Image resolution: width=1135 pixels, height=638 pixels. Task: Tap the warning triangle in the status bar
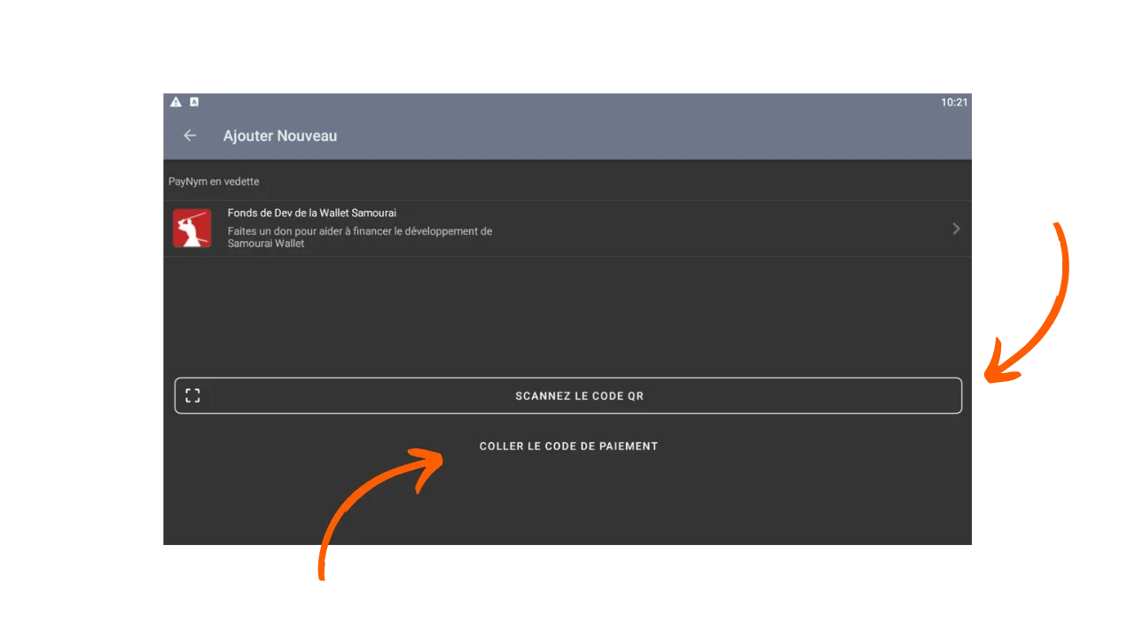[176, 101]
